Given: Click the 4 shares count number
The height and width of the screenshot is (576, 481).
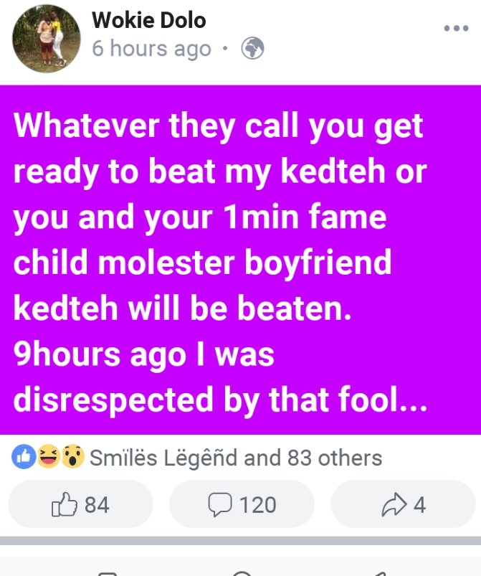Looking at the screenshot, I should click(x=420, y=505).
